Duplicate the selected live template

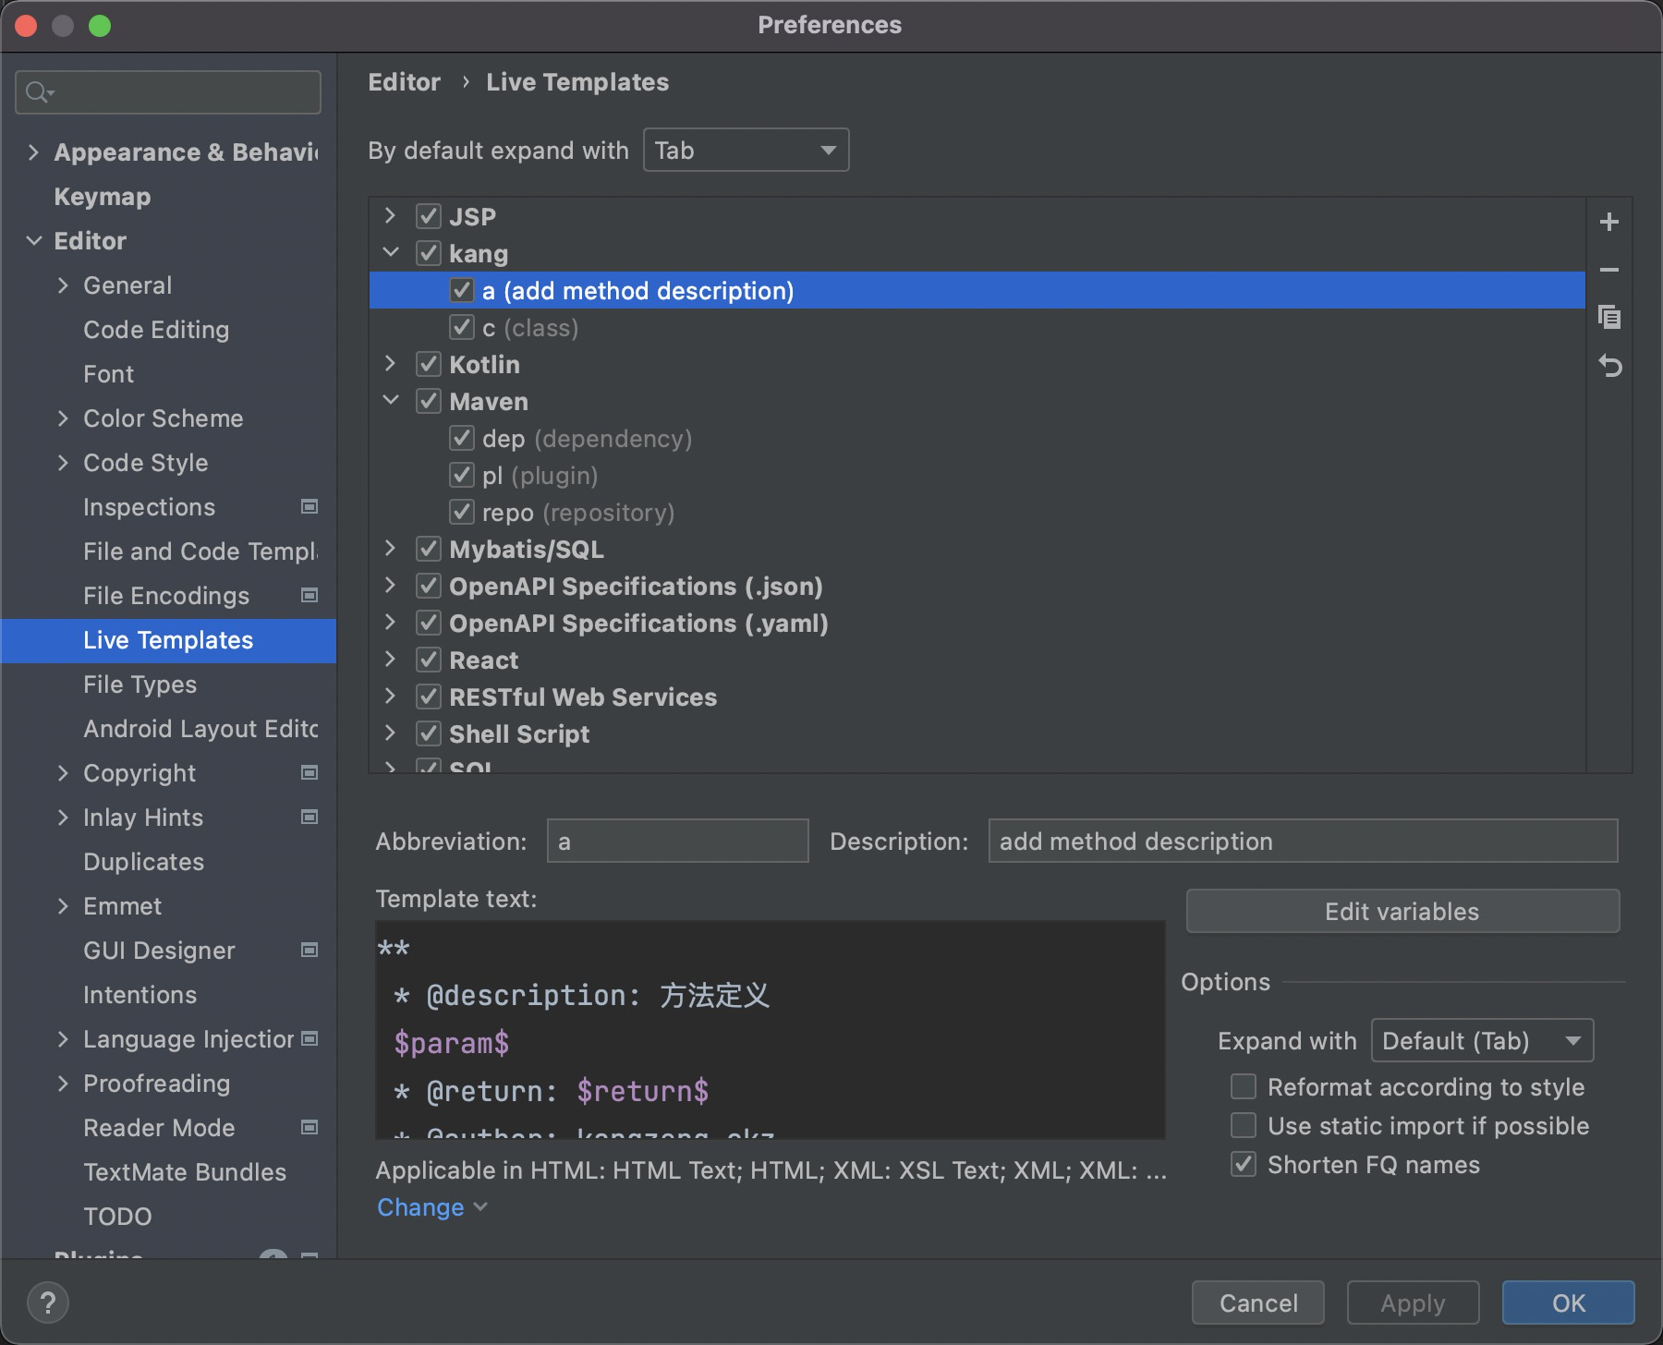tap(1608, 318)
